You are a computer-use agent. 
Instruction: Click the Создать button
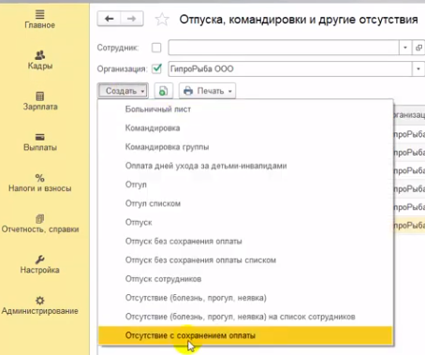pos(123,91)
